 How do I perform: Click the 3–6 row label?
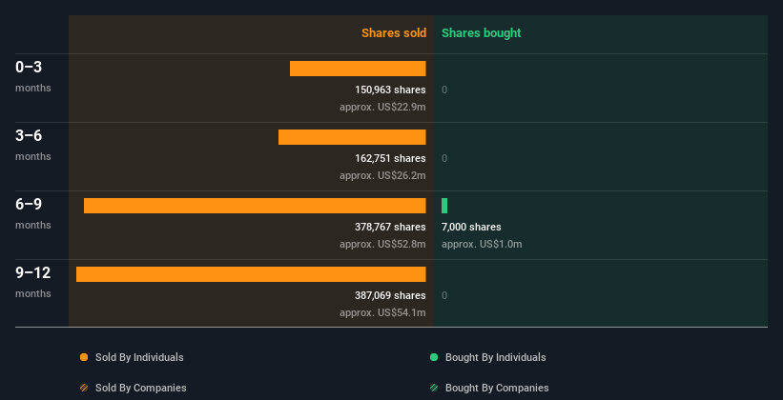pos(29,135)
